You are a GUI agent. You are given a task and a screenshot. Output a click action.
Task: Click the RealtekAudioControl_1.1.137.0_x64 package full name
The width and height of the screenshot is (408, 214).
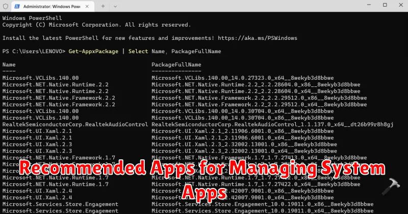click(272, 124)
